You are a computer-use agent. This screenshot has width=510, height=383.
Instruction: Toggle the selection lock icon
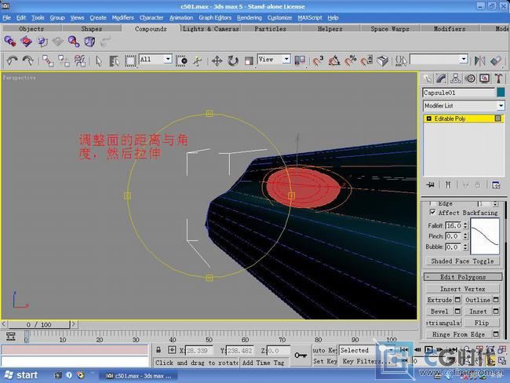tap(158, 350)
